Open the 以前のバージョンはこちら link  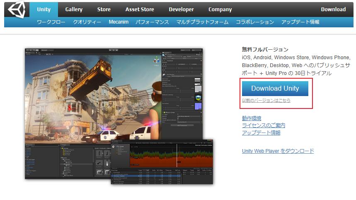coord(266,101)
